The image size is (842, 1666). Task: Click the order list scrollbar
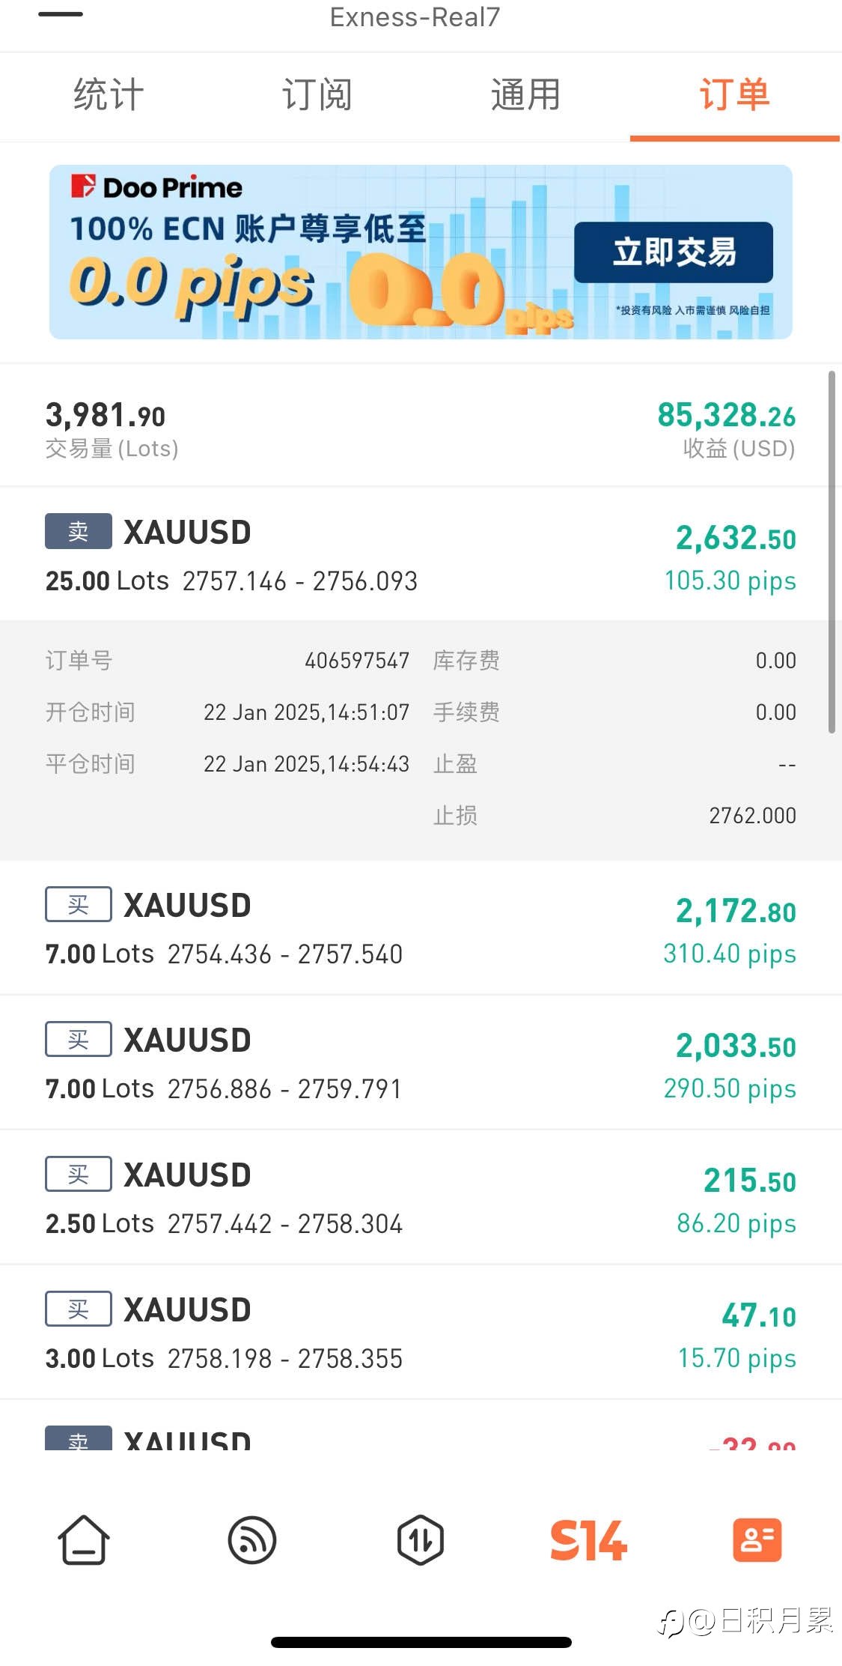click(x=832, y=551)
